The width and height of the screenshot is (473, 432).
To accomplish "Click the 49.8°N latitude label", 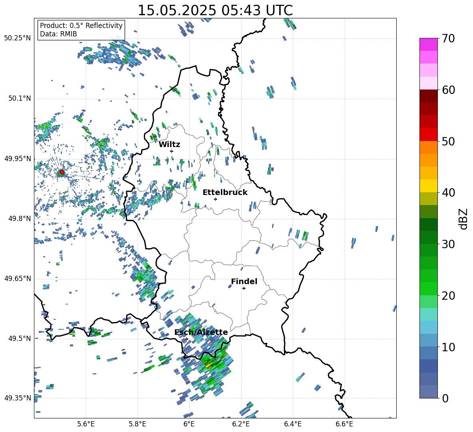I will pos(19,219).
